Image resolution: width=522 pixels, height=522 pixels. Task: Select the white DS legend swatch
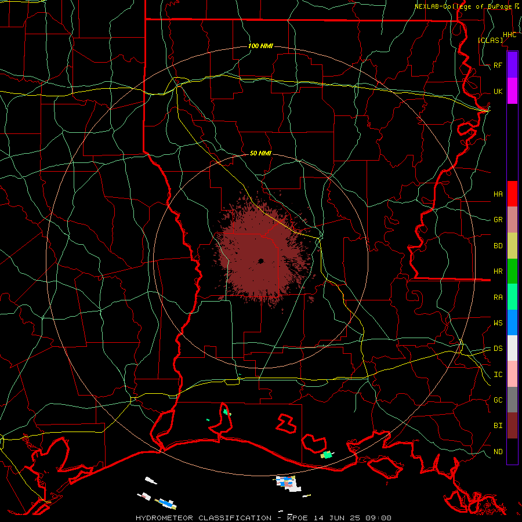coord(512,348)
